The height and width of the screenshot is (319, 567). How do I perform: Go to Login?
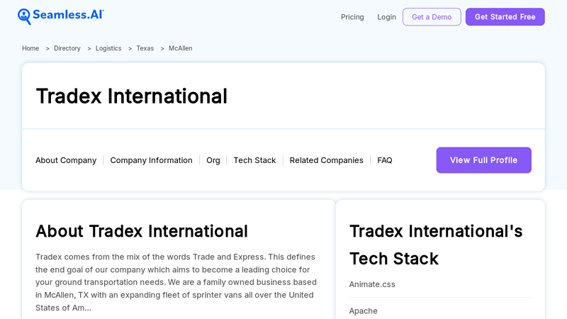(x=386, y=17)
